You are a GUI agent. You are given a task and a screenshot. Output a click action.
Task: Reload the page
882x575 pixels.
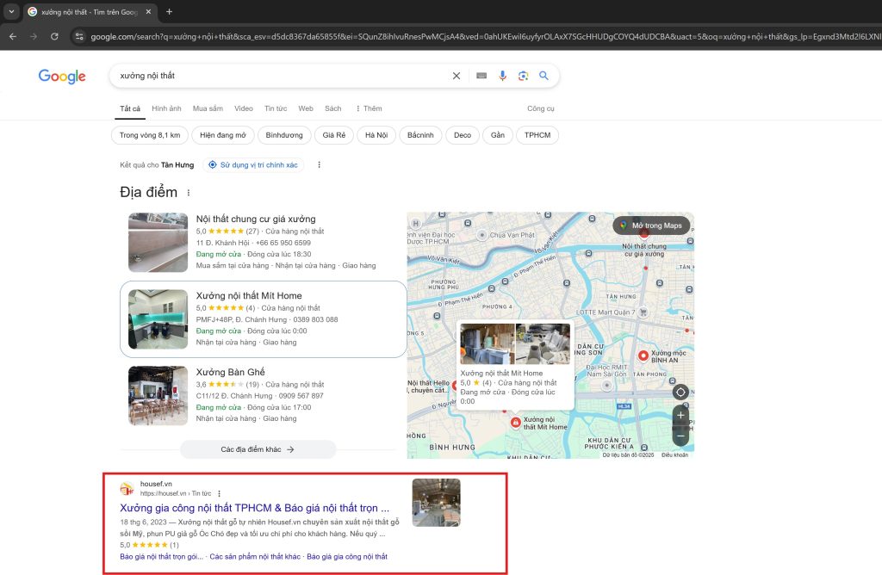pyautogui.click(x=54, y=36)
